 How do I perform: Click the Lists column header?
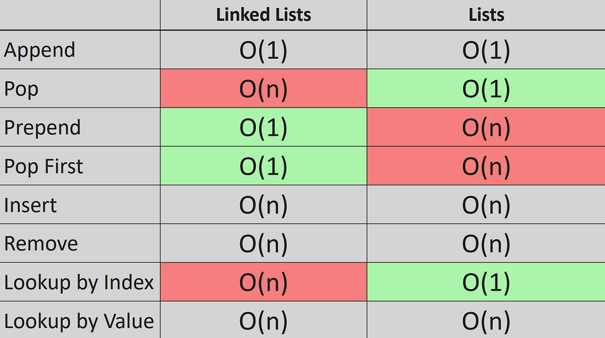(486, 14)
